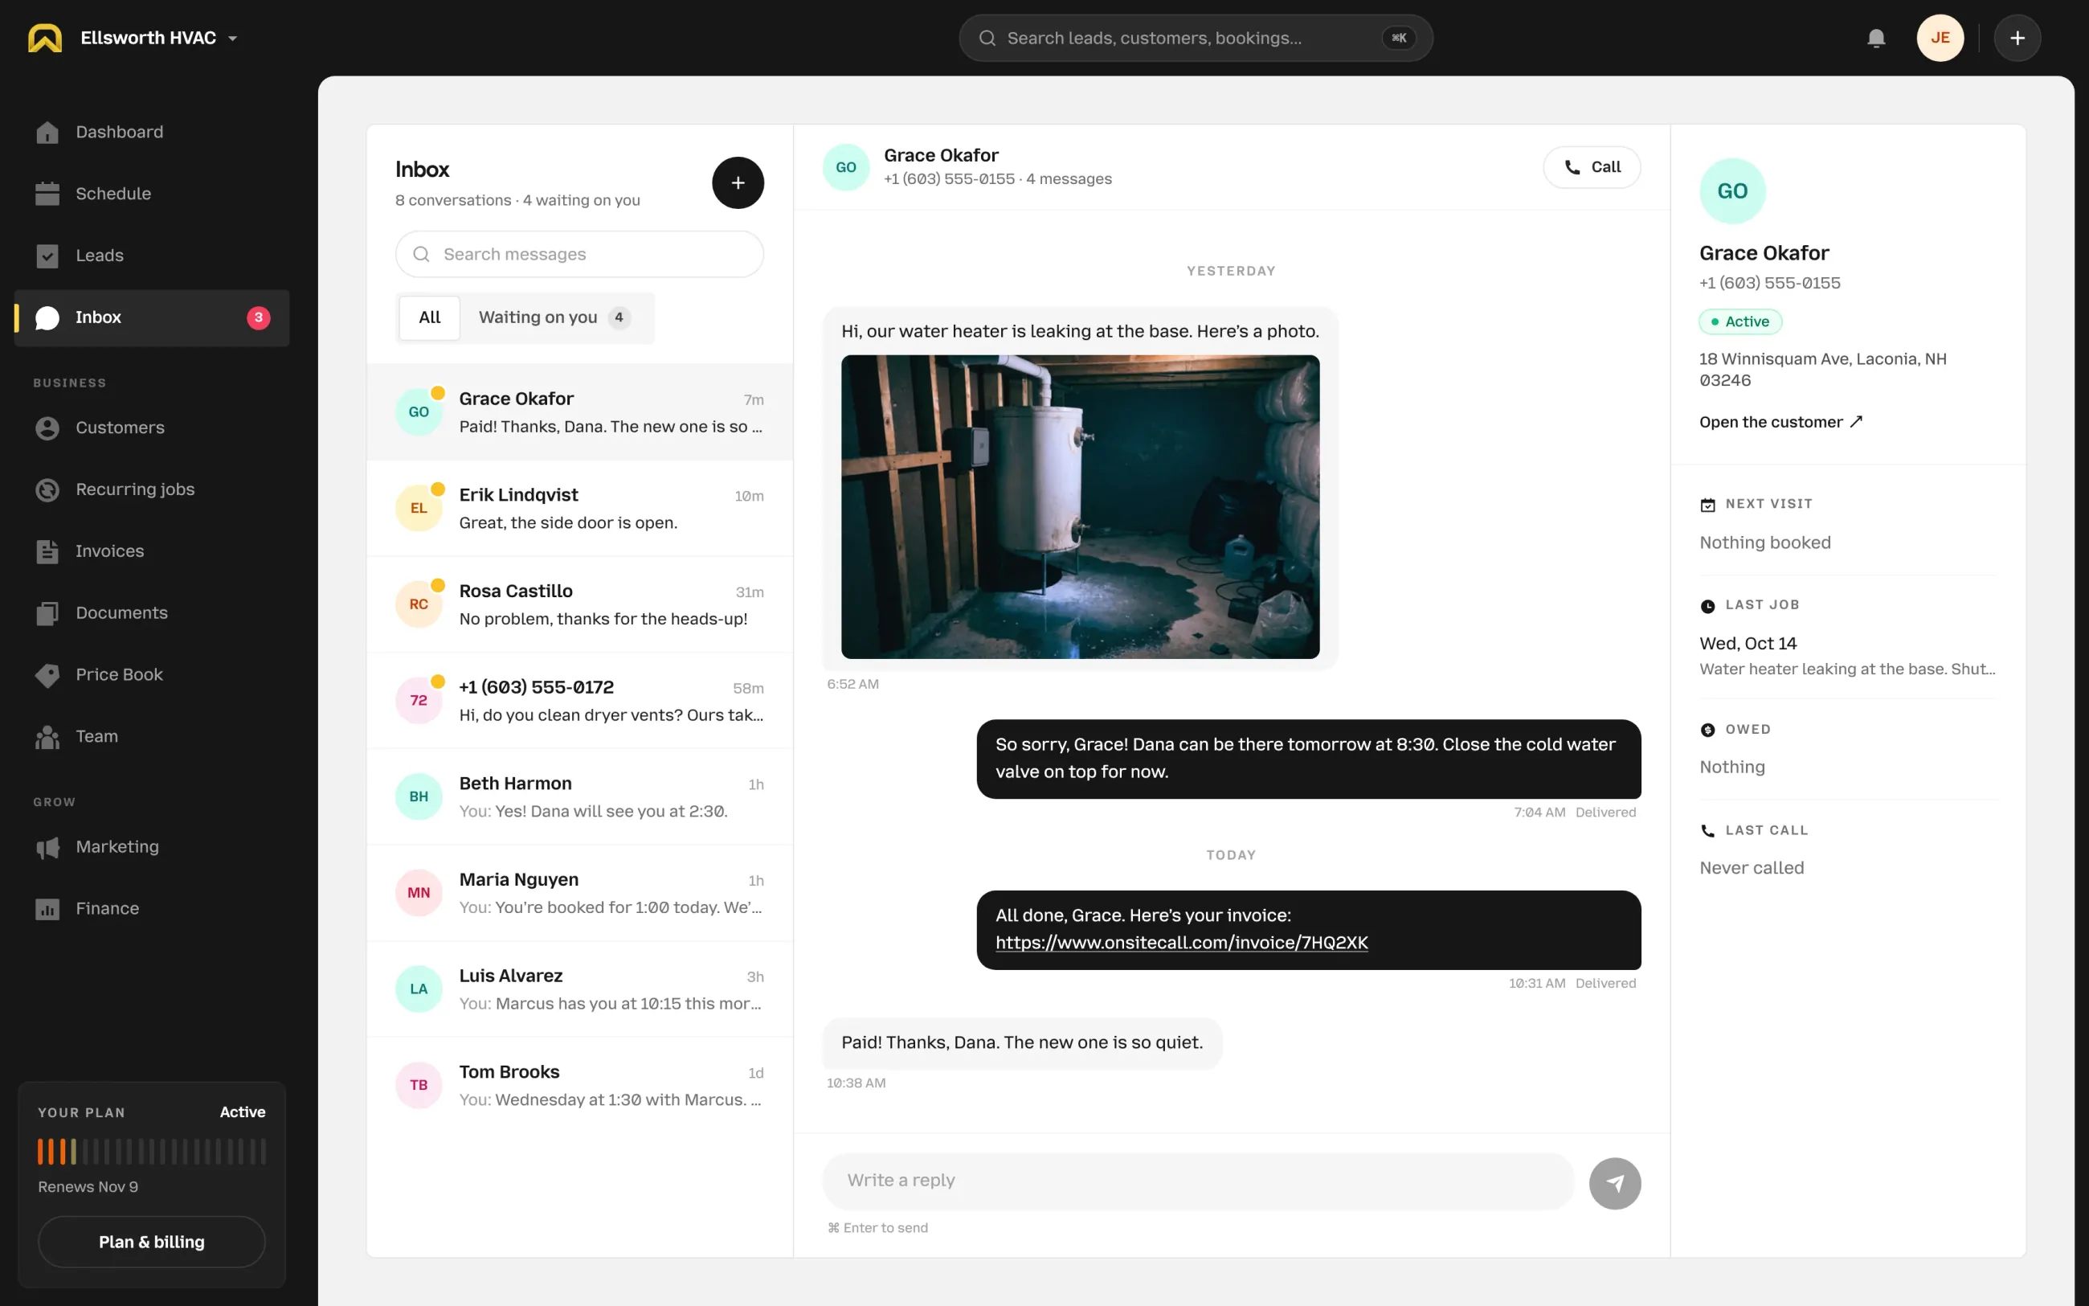The height and width of the screenshot is (1306, 2089).
Task: Click the JE user avatar
Action: pyautogui.click(x=1940, y=38)
